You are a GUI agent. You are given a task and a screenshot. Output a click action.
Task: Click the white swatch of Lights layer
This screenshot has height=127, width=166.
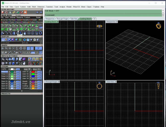point(12,69)
